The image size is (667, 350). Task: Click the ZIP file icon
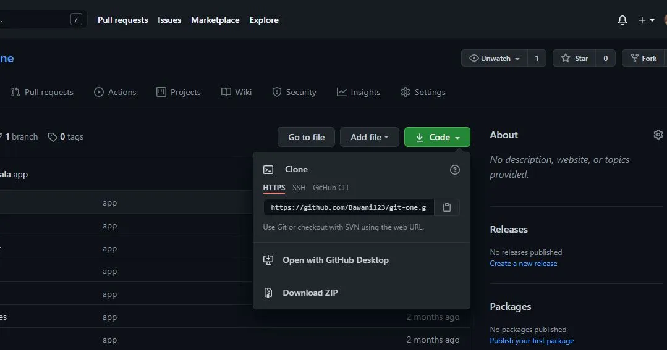268,293
